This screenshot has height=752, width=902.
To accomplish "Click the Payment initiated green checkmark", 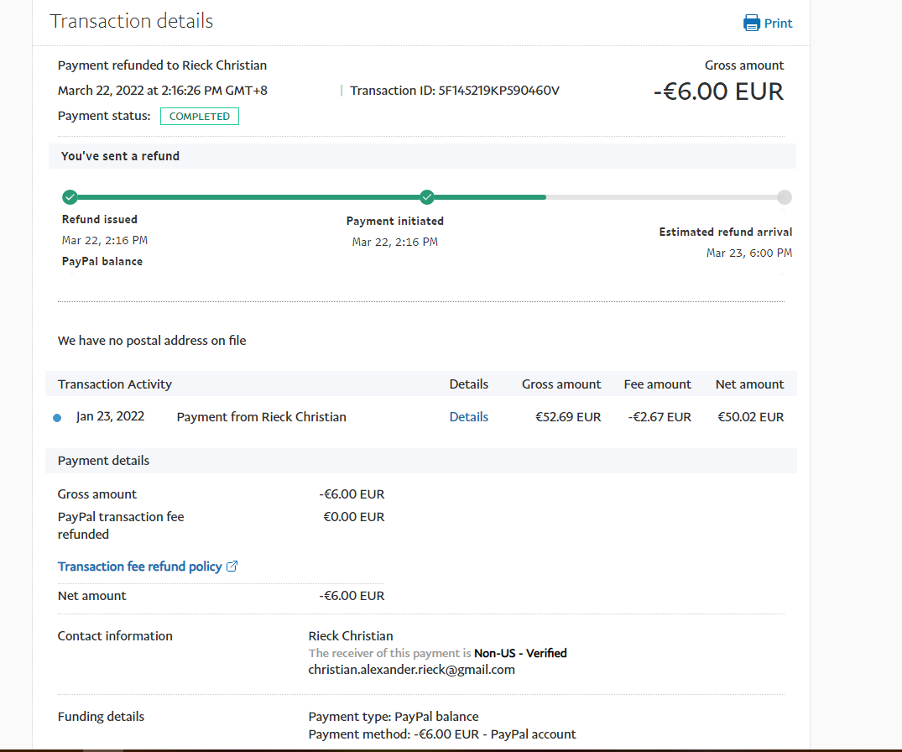I will point(427,197).
